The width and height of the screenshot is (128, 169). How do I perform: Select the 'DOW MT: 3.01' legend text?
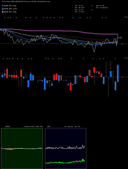(10, 9)
